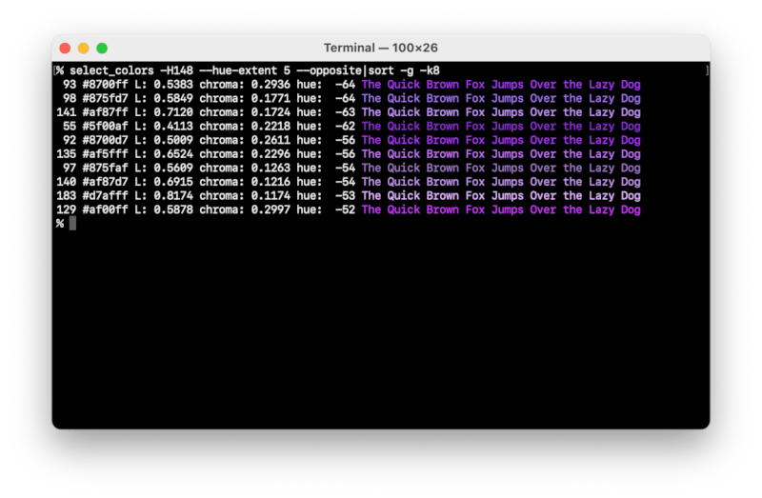Image resolution: width=762 pixels, height=498 pixels.
Task: Click the colored sample text on row #5f00af
Action: point(500,126)
